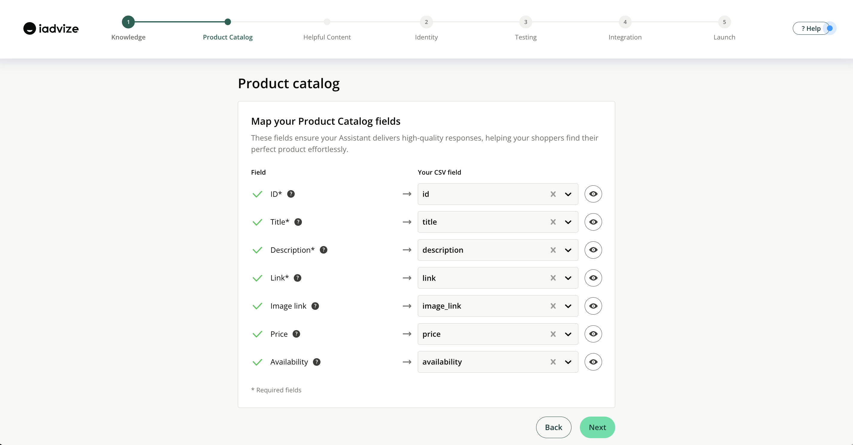Click the Back button

[553, 427]
